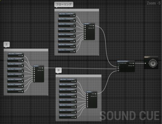The width and height of the screenshot is (162, 124).
Task: Click the first Wave Player output pin in フローリング
Action: coord(74,16)
